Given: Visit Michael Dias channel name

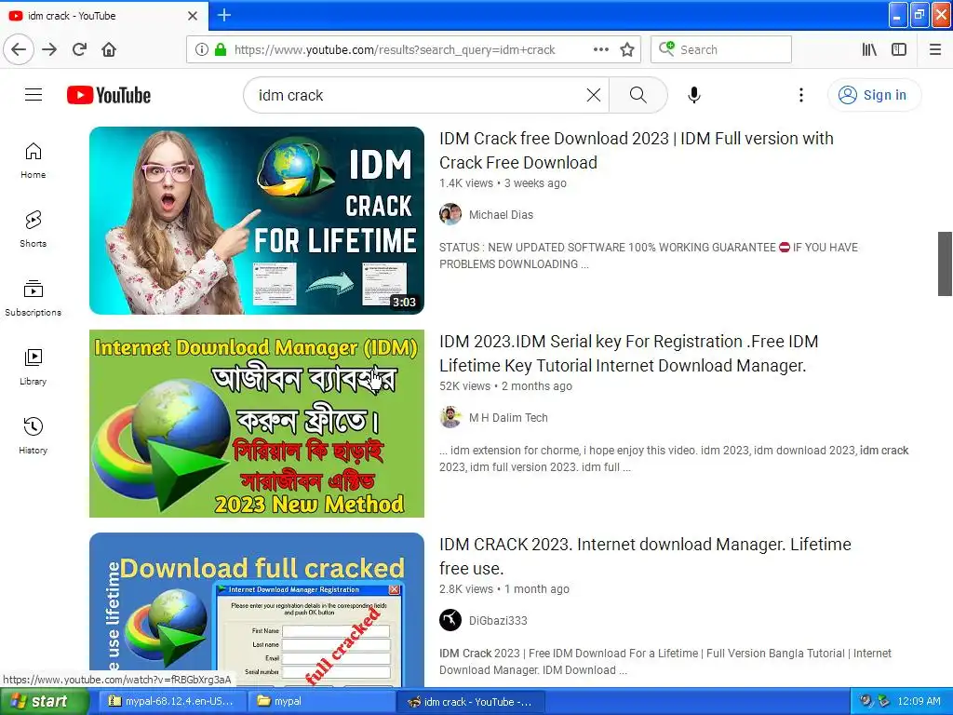Looking at the screenshot, I should 501,215.
